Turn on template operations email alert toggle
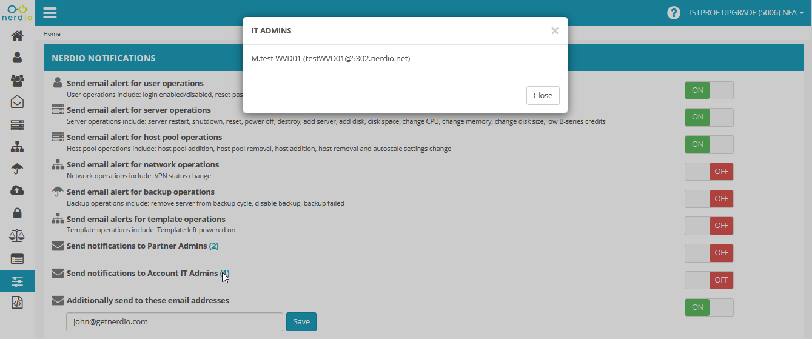 (x=709, y=226)
